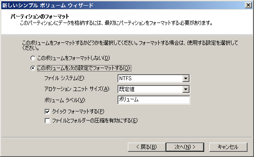Viewport: 254px width, 157px height.
Task: Click the wizard title bar text
Action: tap(48, 5)
